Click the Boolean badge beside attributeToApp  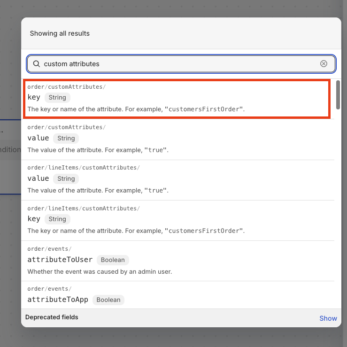[108, 300]
